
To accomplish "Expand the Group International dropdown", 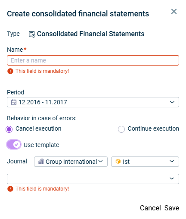I will tap(71, 162).
